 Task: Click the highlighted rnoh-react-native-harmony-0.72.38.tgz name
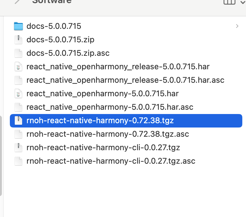(x=100, y=121)
